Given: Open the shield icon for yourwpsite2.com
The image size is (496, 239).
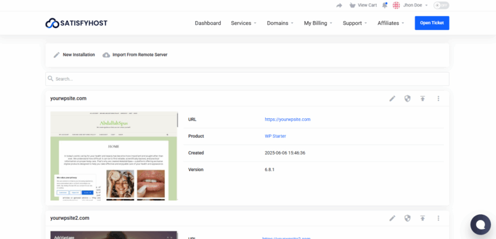Looking at the screenshot, I should [408, 218].
